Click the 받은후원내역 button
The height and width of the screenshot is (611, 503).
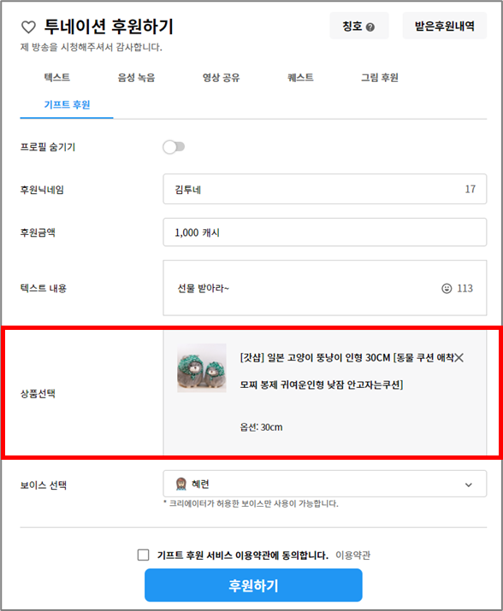(445, 26)
